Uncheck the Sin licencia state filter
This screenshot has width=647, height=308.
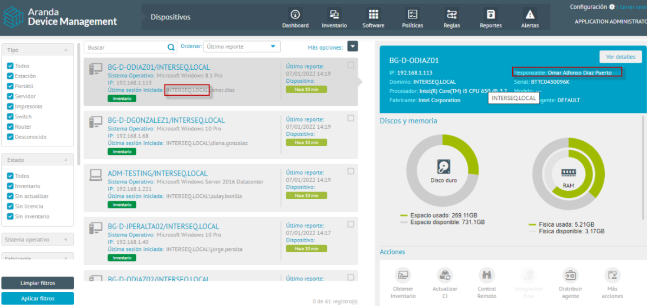coord(10,206)
